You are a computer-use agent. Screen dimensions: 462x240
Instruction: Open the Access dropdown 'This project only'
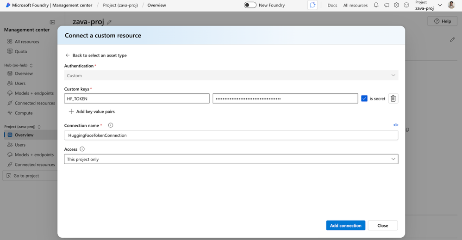(x=231, y=159)
